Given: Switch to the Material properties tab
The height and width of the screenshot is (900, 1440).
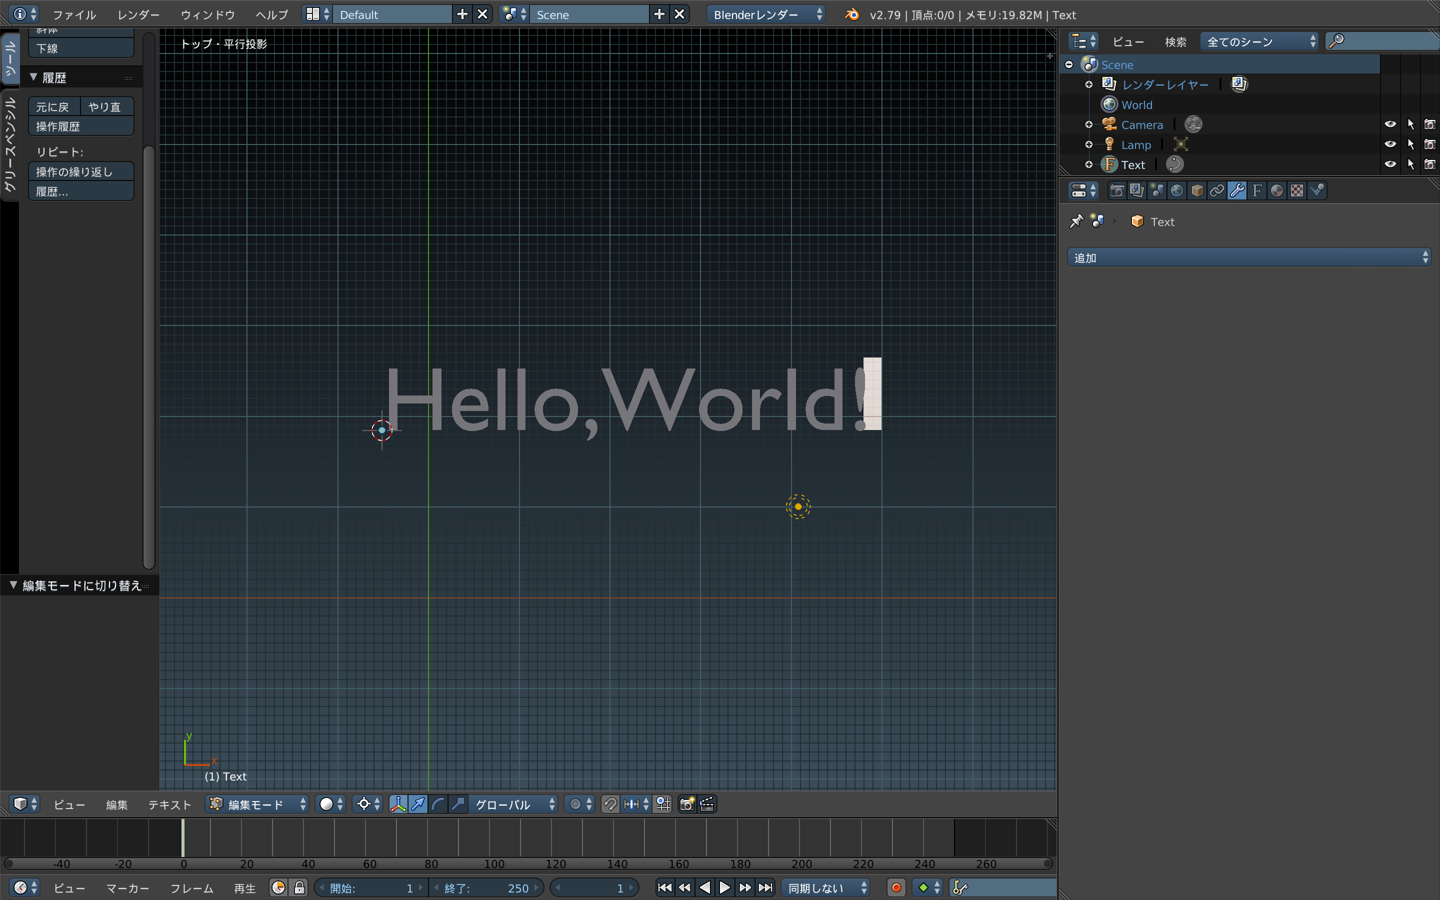Looking at the screenshot, I should pos(1277,190).
